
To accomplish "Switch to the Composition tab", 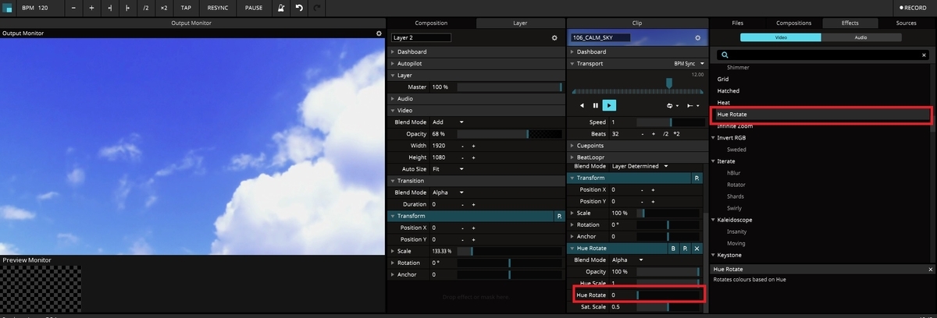I will pyautogui.click(x=431, y=23).
